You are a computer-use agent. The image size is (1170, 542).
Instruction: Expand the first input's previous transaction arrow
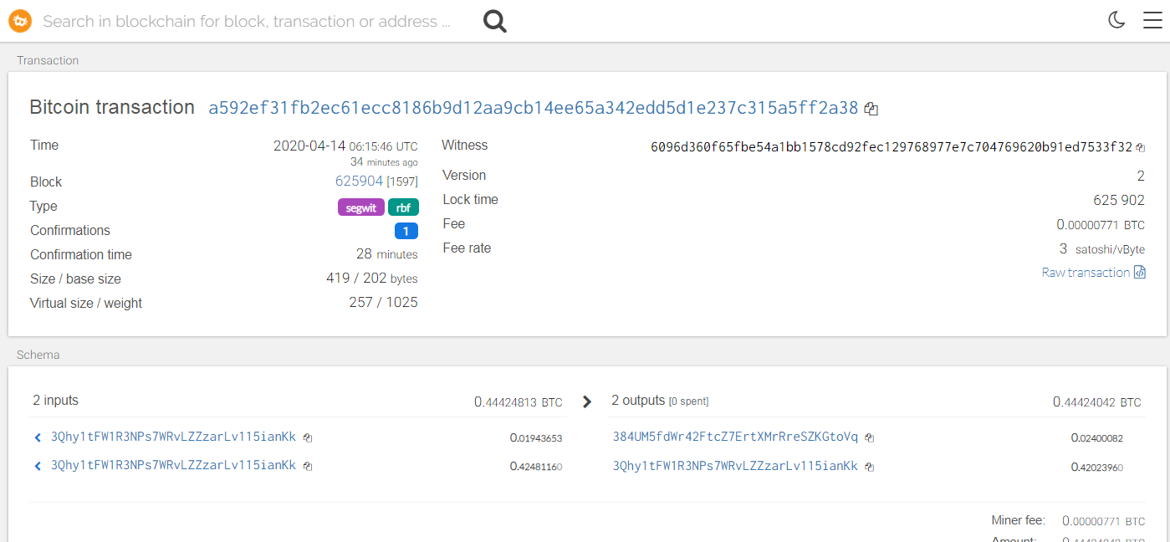(38, 437)
